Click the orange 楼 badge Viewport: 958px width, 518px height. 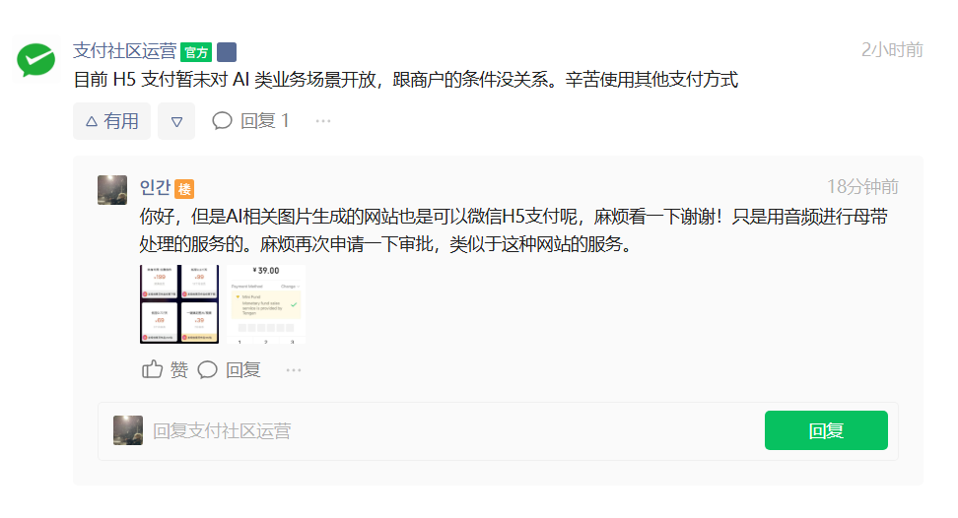pyautogui.click(x=184, y=189)
